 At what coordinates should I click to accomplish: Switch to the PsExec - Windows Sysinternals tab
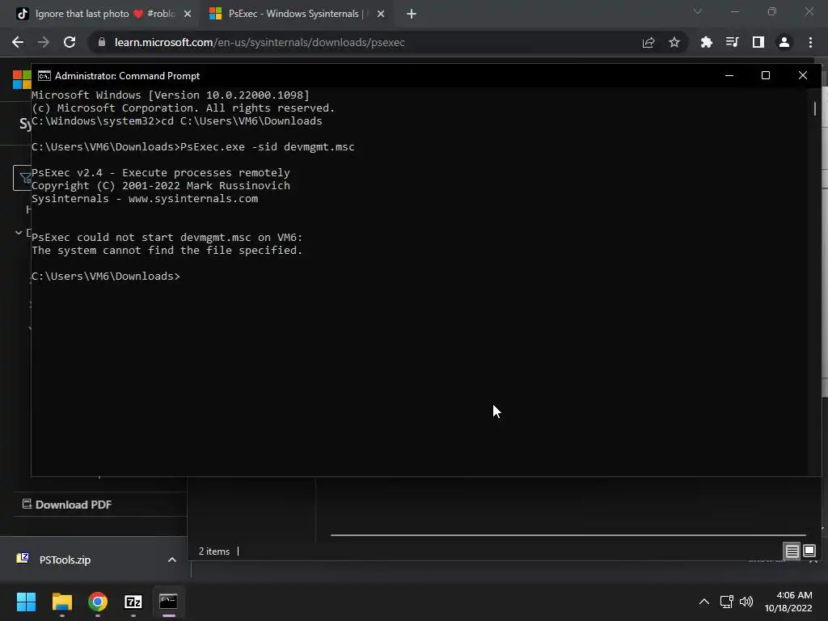click(x=296, y=14)
